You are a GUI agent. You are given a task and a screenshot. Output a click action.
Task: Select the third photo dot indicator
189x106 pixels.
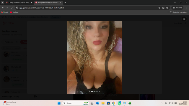click(x=94, y=92)
